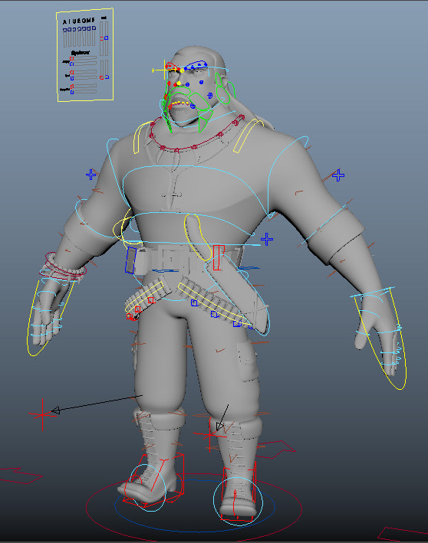Screen dimensions: 428x543
Task: Select yellow oval scabbard control at waist
Action: 198,237
